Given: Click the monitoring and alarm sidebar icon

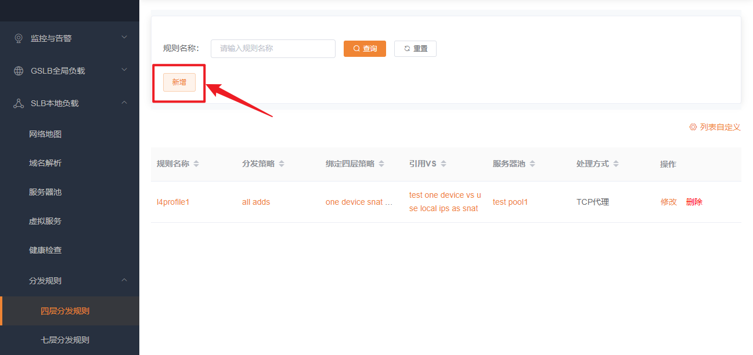Looking at the screenshot, I should point(19,38).
